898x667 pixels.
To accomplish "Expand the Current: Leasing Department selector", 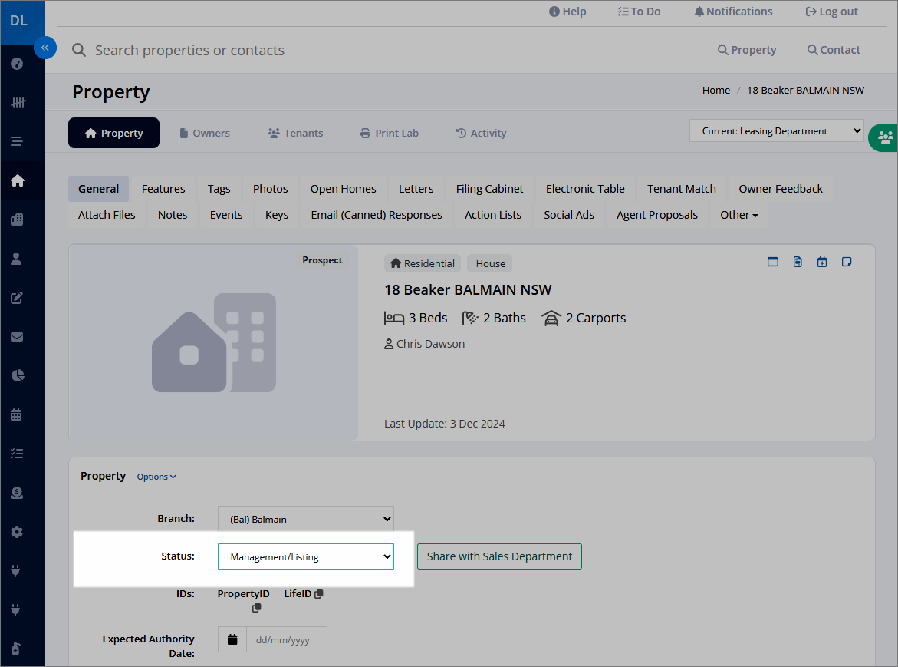I will [777, 130].
